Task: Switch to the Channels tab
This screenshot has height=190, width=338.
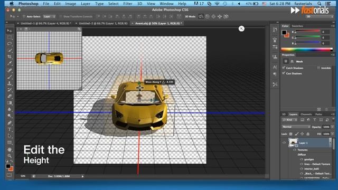Action: [306, 115]
